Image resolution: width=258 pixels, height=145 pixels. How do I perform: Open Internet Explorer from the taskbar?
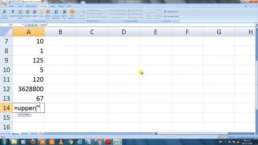80,142
